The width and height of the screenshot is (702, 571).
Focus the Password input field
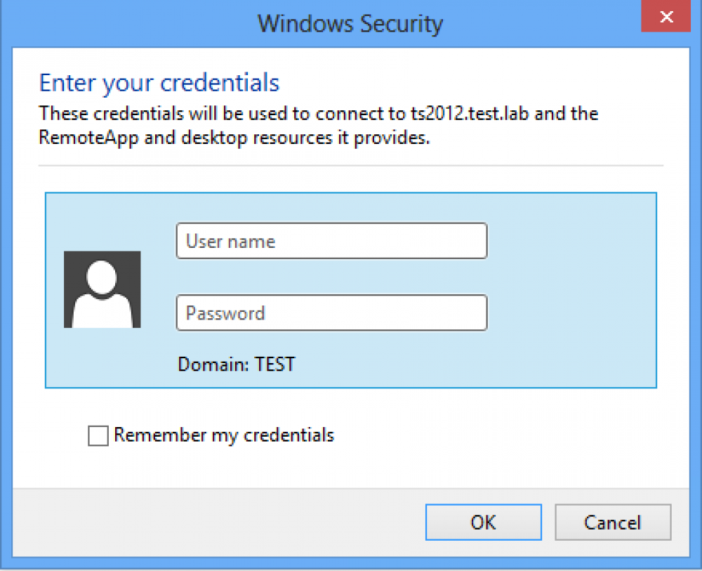[x=332, y=313]
